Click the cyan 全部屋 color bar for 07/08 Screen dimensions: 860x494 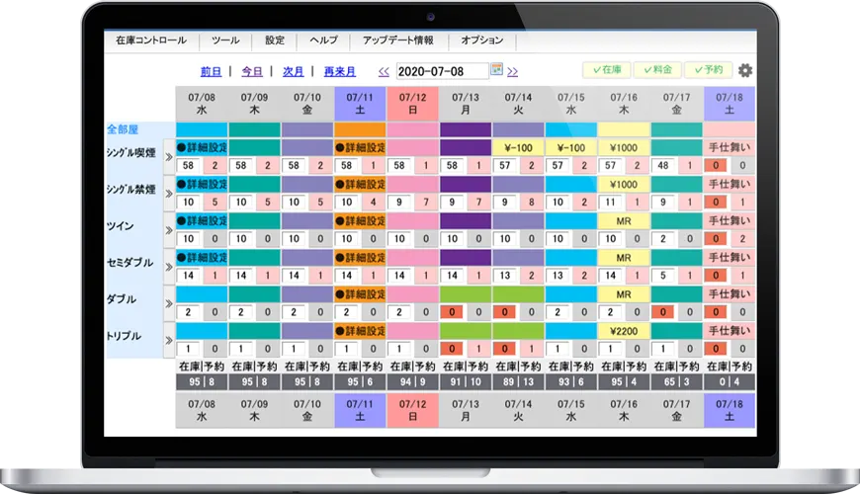tap(202, 130)
